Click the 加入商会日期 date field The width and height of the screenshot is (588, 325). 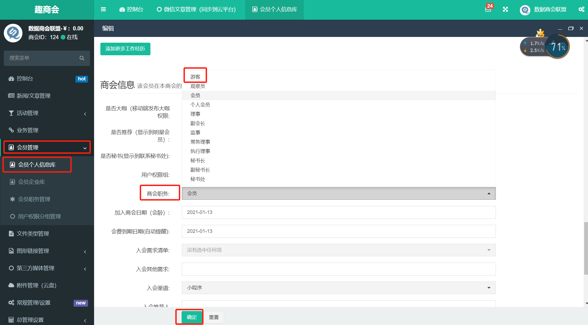[339, 212]
